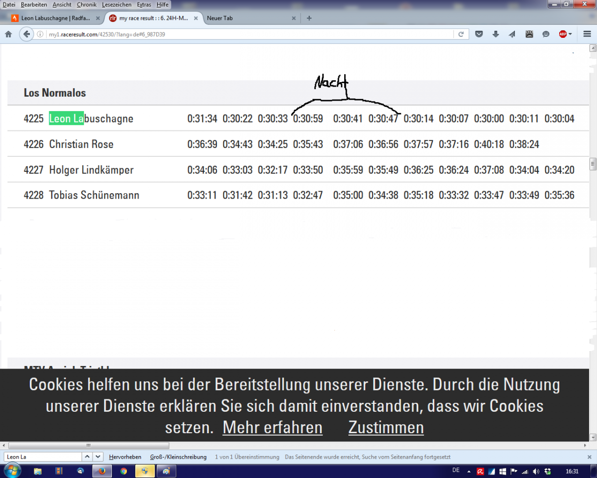Open the chat smiley toolbar icon
The height and width of the screenshot is (478, 597).
pyautogui.click(x=546, y=34)
